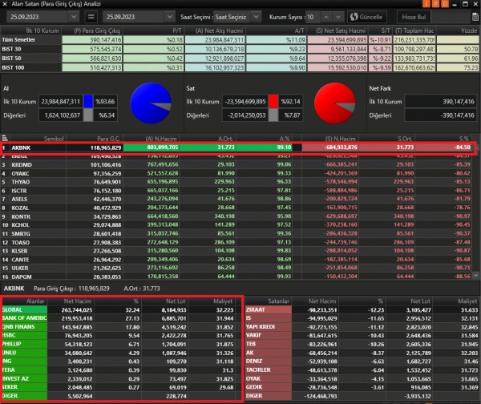Select the ISCTR row

(238, 191)
